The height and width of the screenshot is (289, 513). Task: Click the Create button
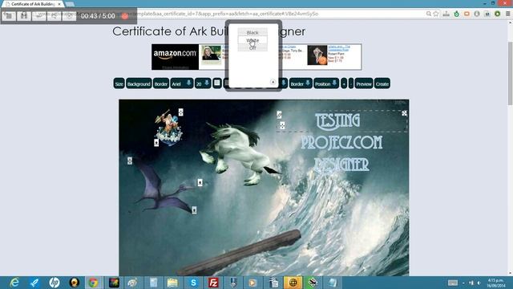[382, 83]
